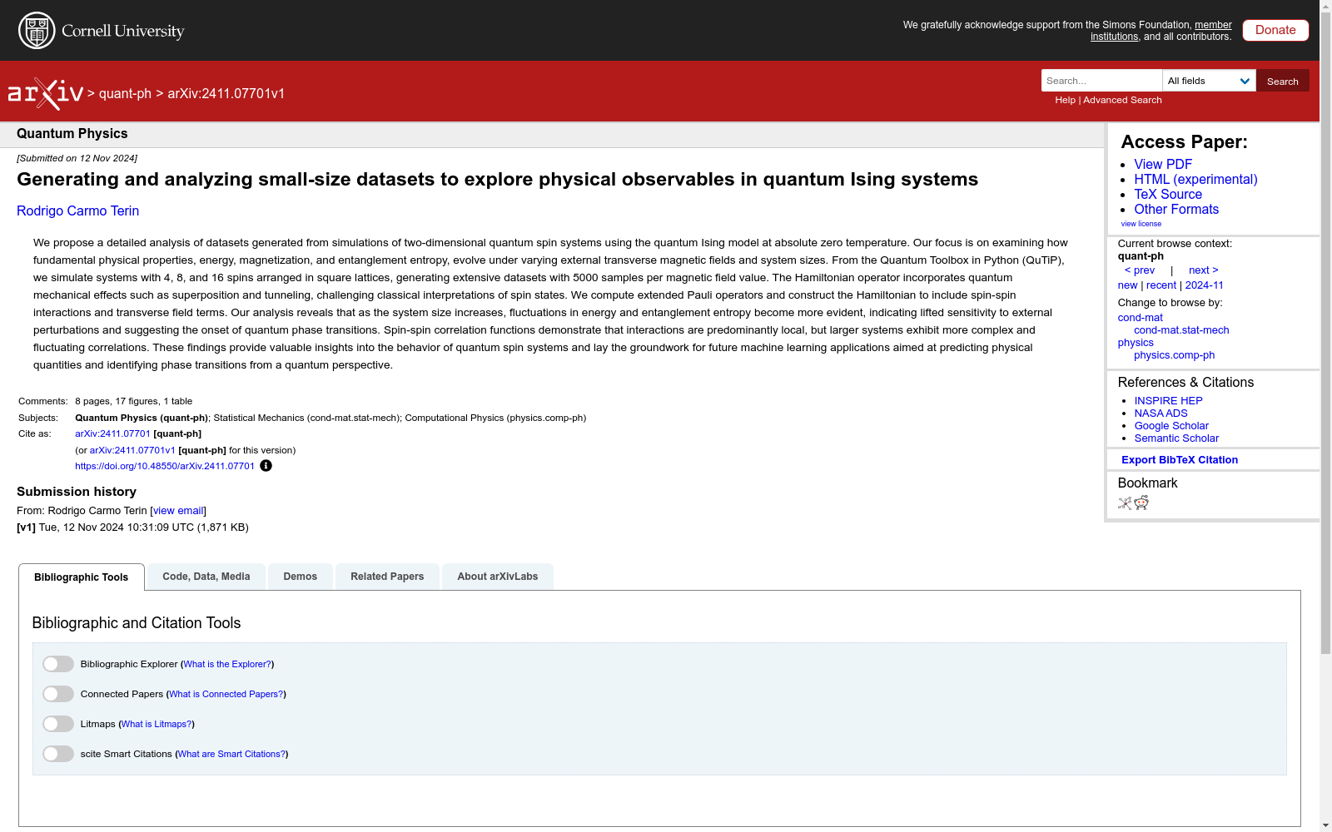Click the view license link
Screen dimensions: 1332x832
[1141, 224]
